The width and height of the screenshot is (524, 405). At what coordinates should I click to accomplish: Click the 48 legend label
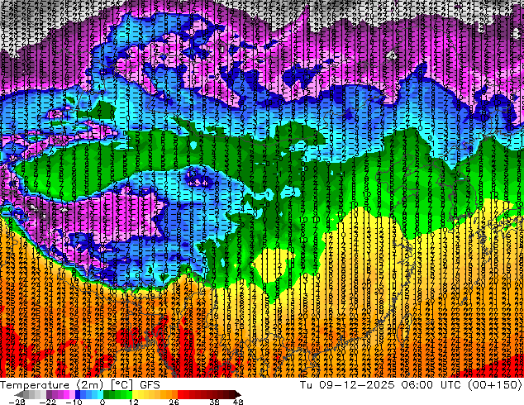click(238, 402)
